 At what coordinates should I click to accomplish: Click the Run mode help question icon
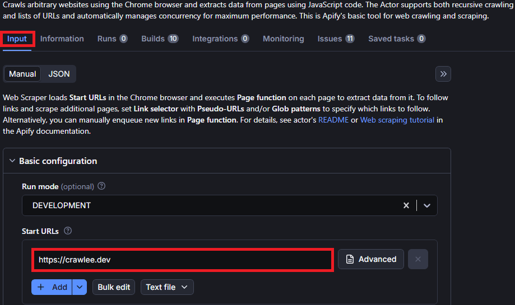click(x=101, y=186)
